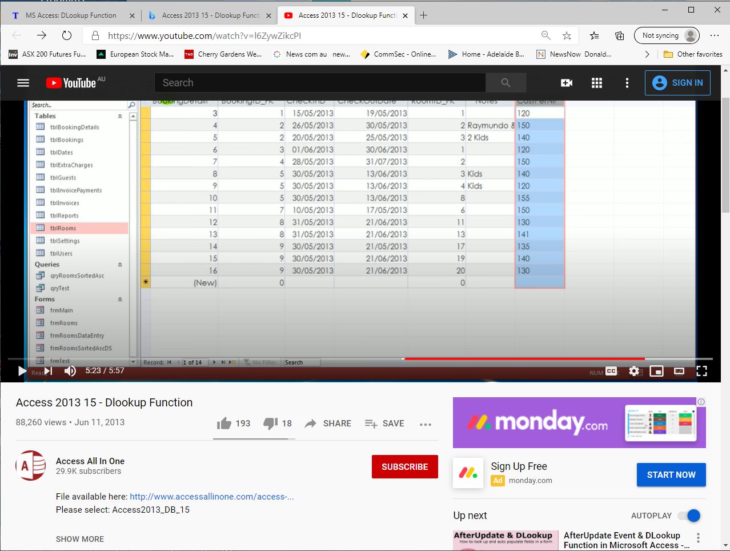730x551 pixels.
Task: Open zoom magnifier in address bar
Action: point(546,35)
